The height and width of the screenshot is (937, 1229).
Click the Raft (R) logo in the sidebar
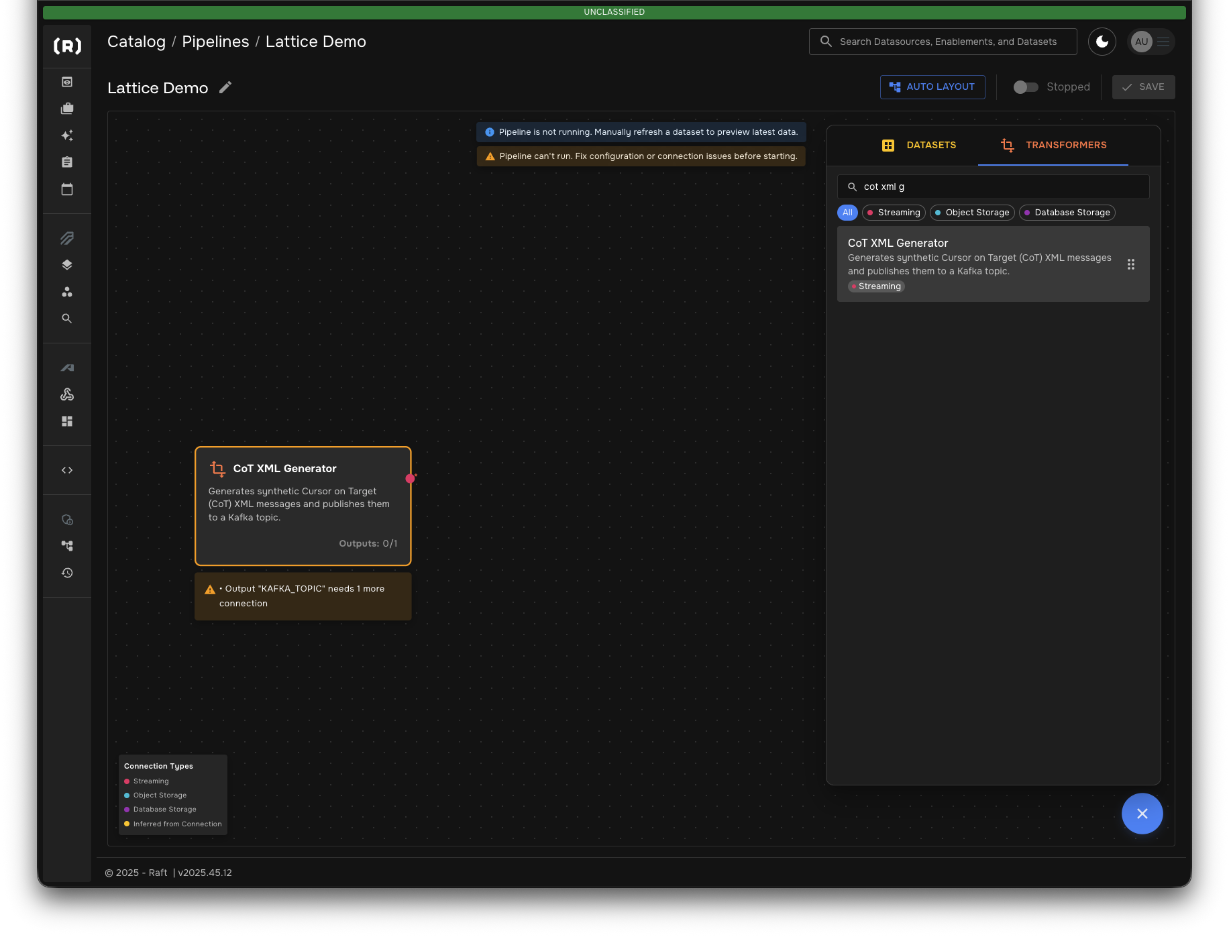point(67,46)
